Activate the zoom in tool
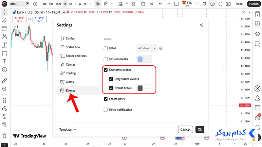 click(5, 89)
